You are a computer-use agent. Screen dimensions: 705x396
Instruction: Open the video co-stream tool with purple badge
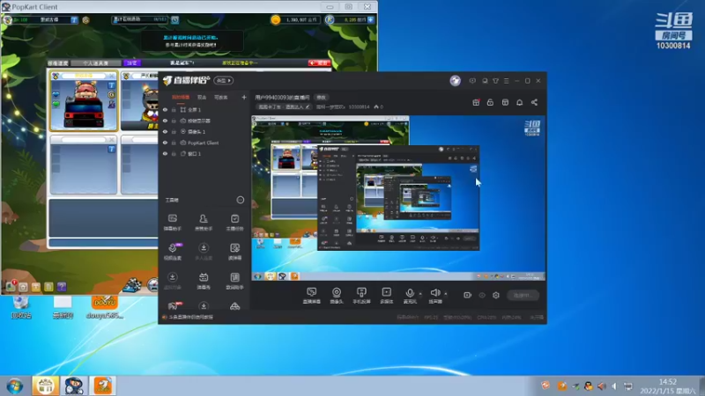point(173,252)
